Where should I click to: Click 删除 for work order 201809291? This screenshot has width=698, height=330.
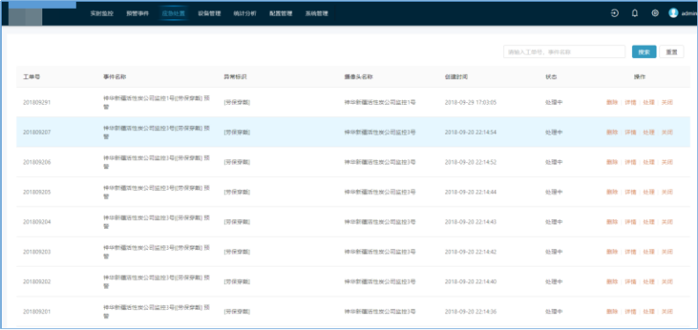point(612,102)
